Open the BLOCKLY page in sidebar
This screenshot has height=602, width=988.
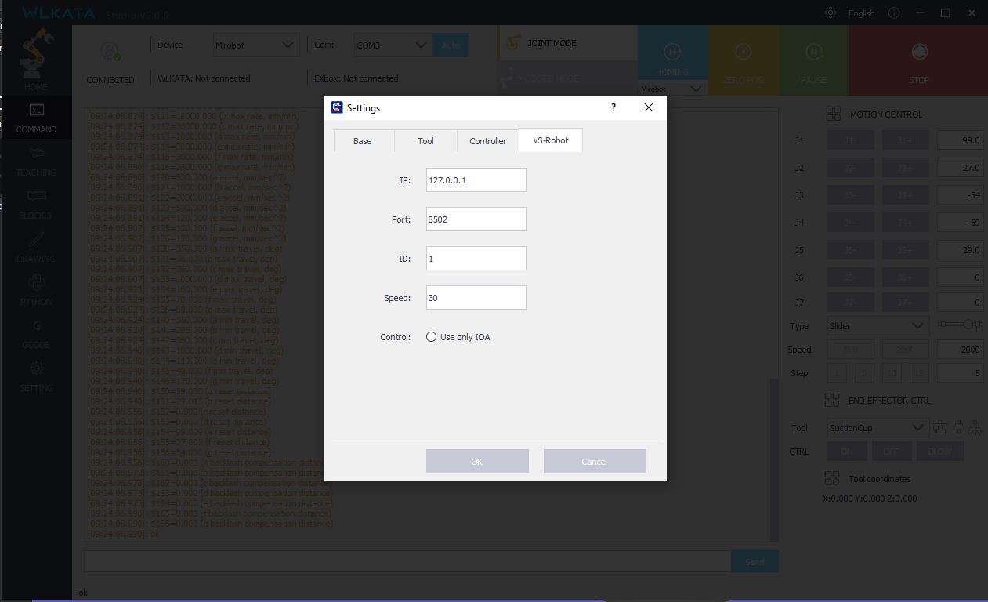coord(36,204)
